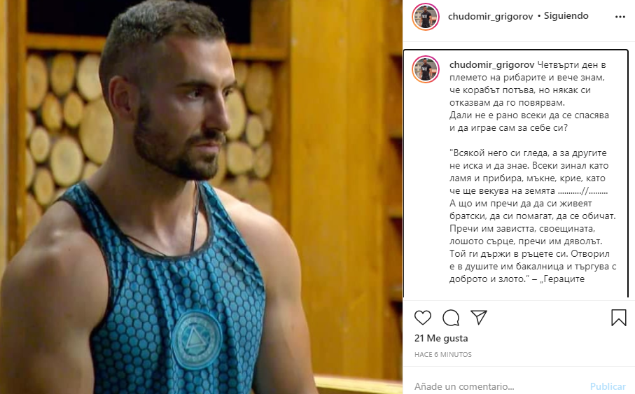
Task: Select the post photo of the man
Action: pyautogui.click(x=201, y=197)
